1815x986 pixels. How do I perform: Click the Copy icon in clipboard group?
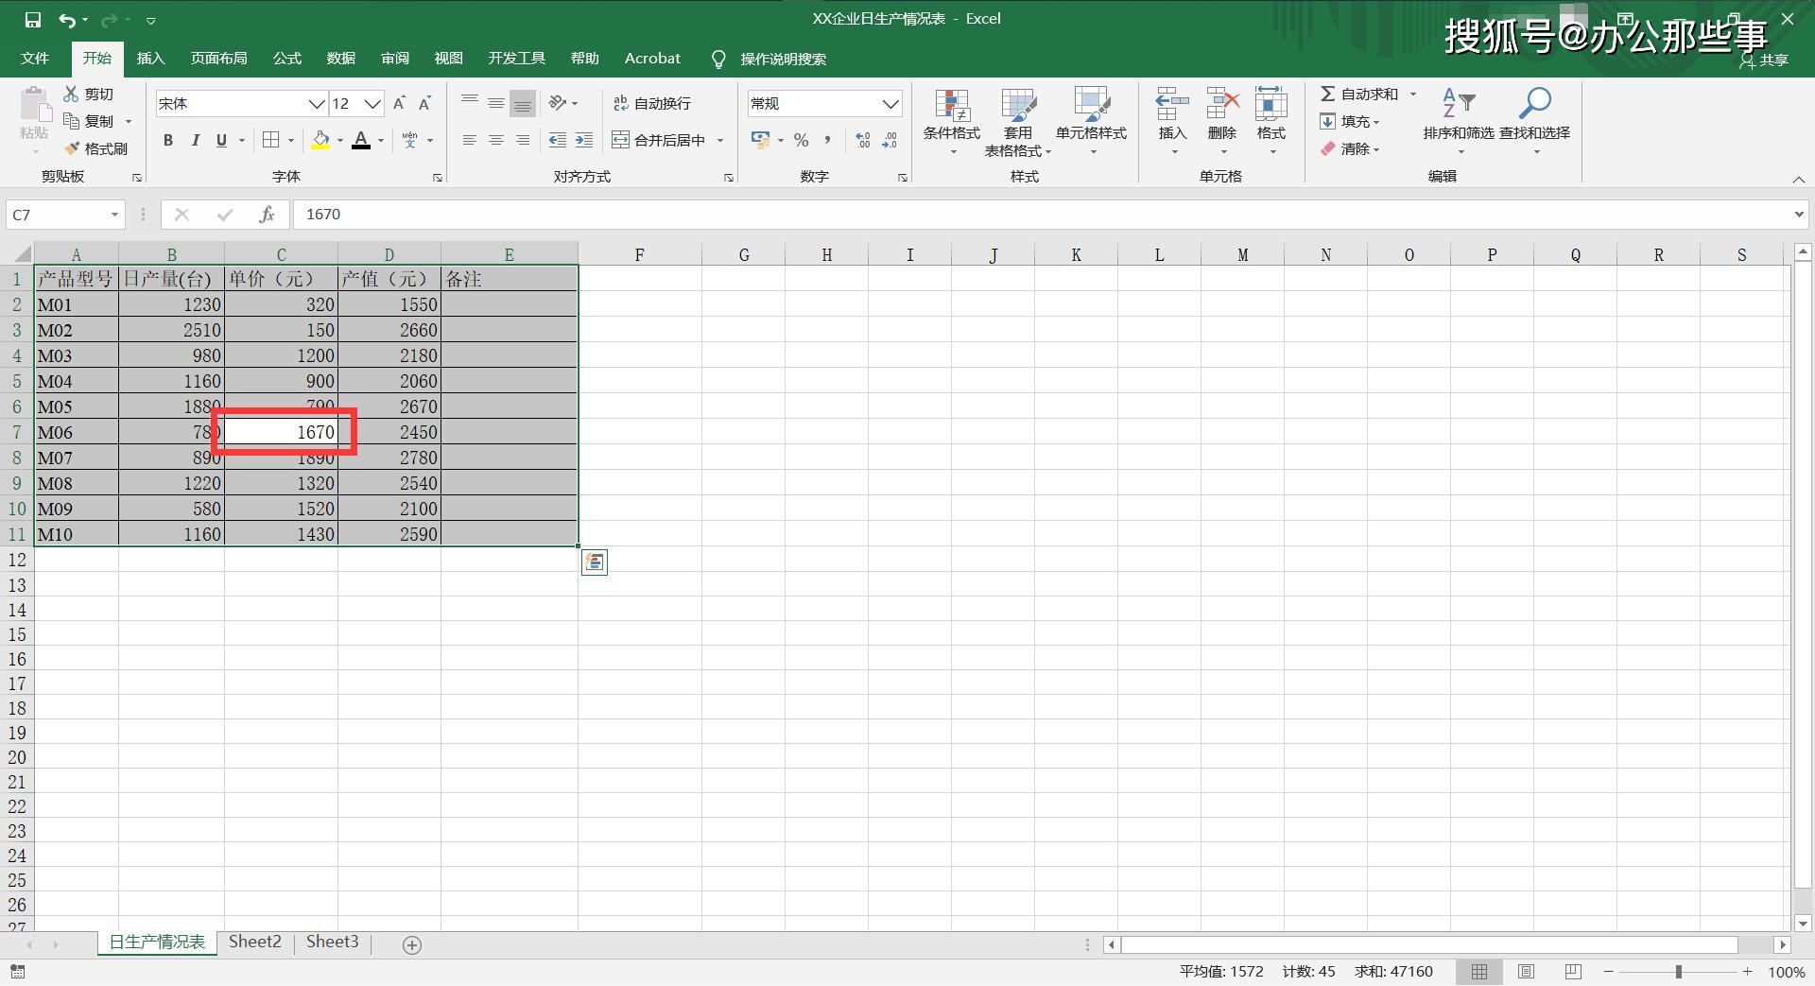point(71,121)
